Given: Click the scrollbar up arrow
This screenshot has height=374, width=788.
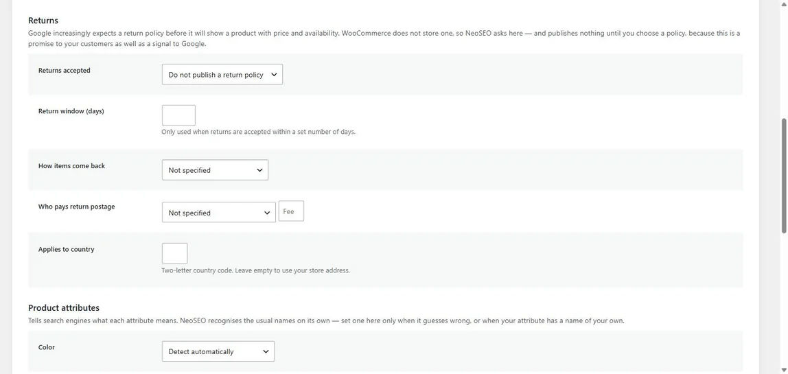Looking at the screenshot, I should coord(784,3).
